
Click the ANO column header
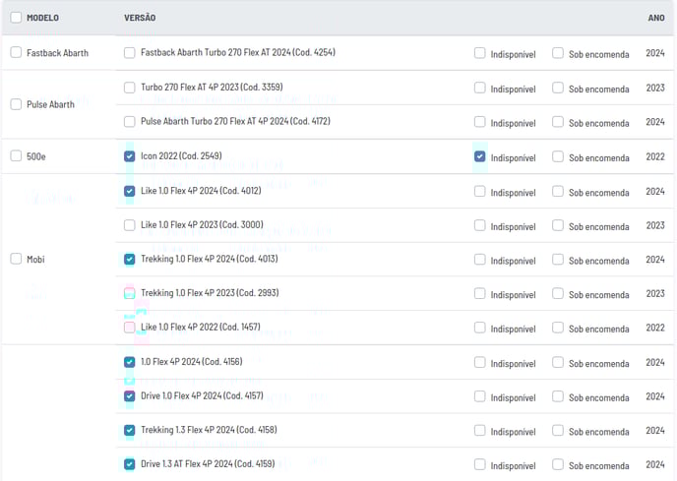[656, 18]
